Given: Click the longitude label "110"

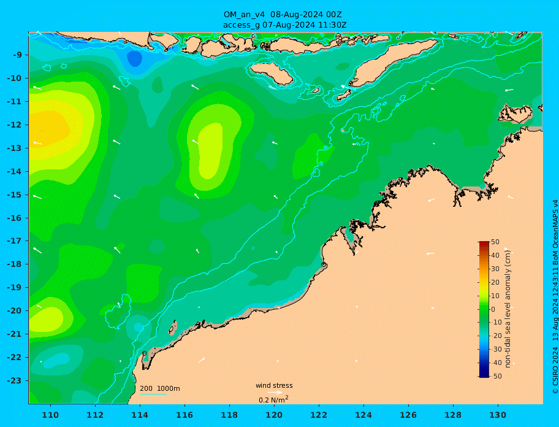Looking at the screenshot, I should [x=51, y=415].
